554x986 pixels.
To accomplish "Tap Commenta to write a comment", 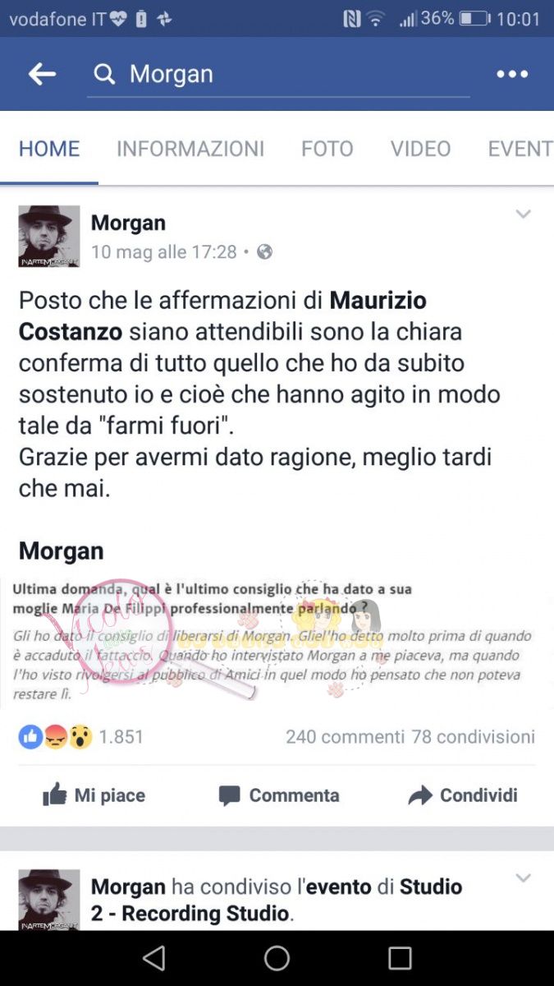I will [278, 795].
